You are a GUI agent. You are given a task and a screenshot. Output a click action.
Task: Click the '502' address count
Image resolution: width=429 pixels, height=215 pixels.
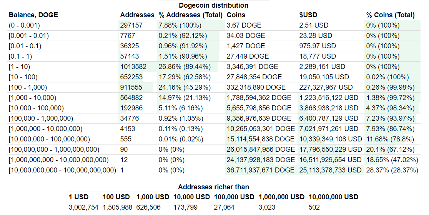click(x=314, y=207)
